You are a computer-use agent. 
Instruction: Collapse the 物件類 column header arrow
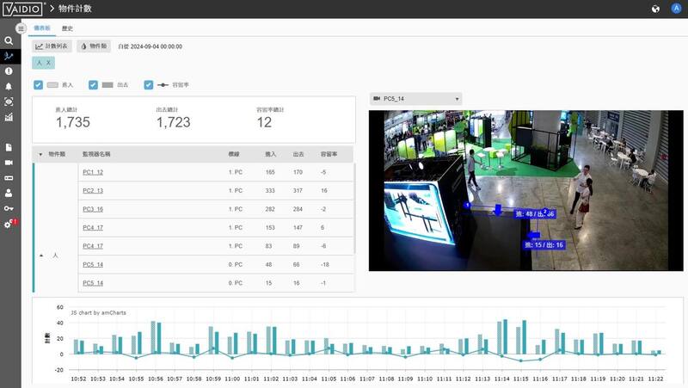click(x=40, y=155)
